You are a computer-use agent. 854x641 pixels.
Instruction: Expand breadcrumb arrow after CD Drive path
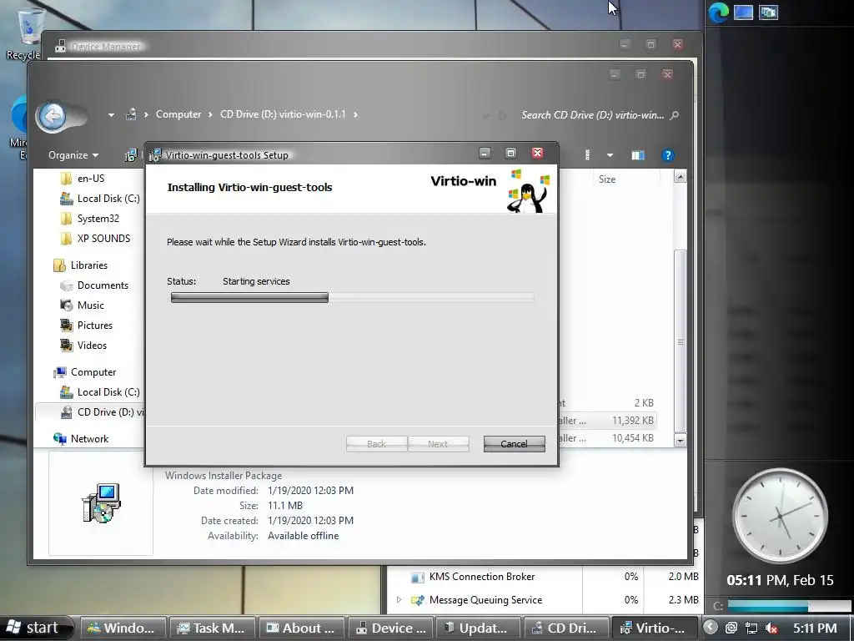click(355, 114)
